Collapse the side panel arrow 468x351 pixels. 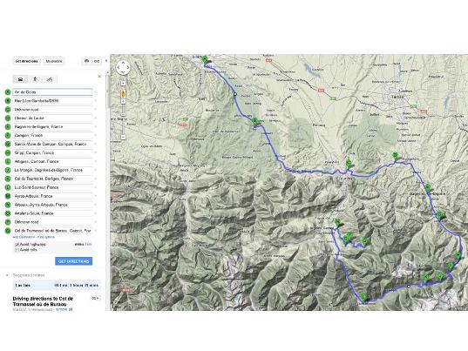(x=106, y=61)
